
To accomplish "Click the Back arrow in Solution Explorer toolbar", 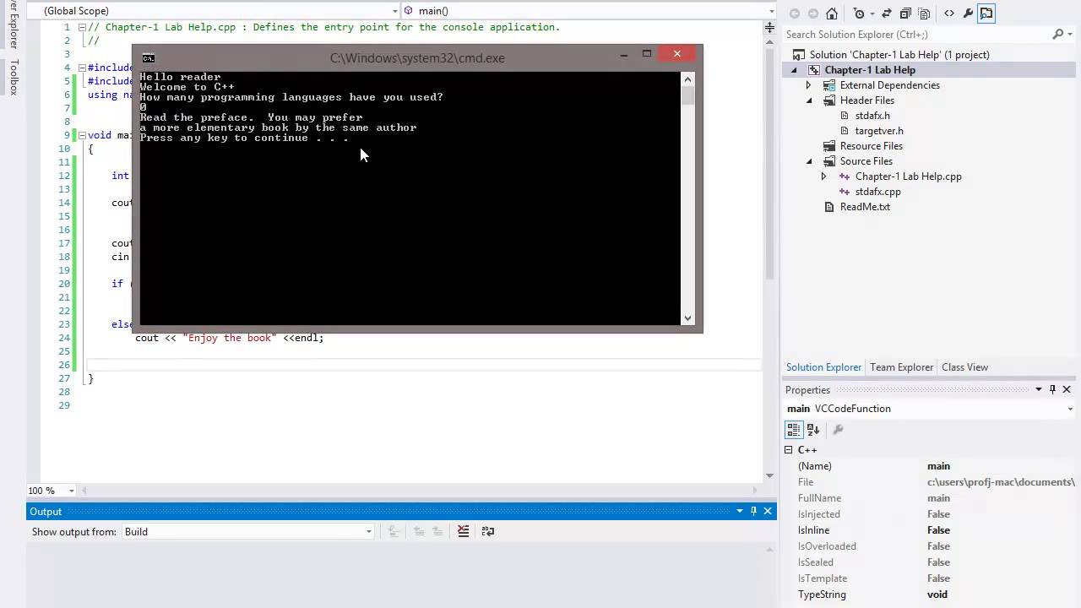I will coord(794,14).
